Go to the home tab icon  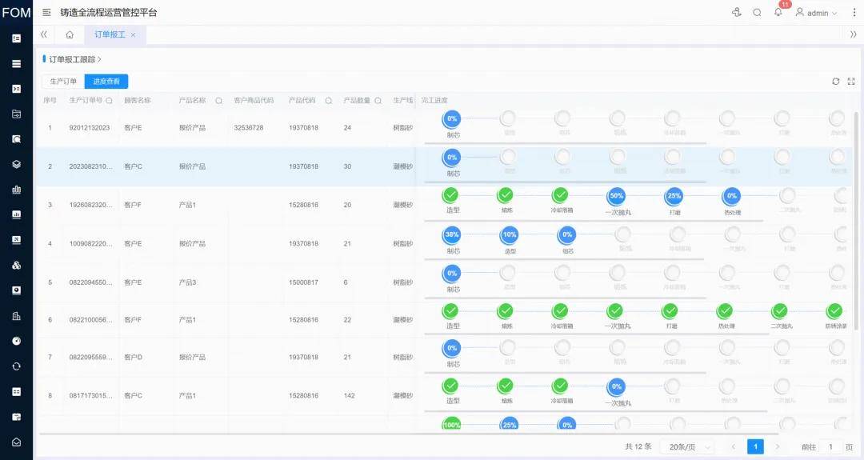70,34
